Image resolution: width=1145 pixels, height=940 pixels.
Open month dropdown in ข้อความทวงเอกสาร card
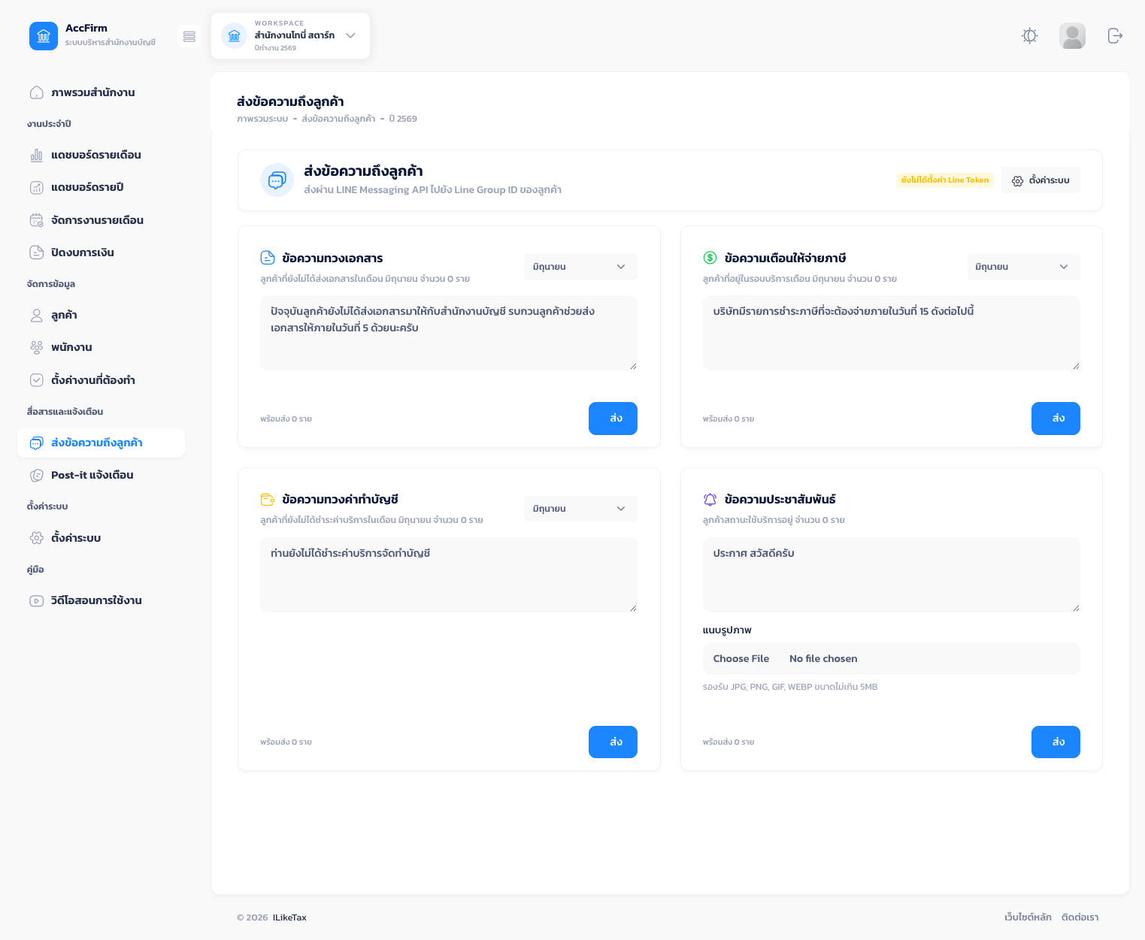tap(580, 267)
